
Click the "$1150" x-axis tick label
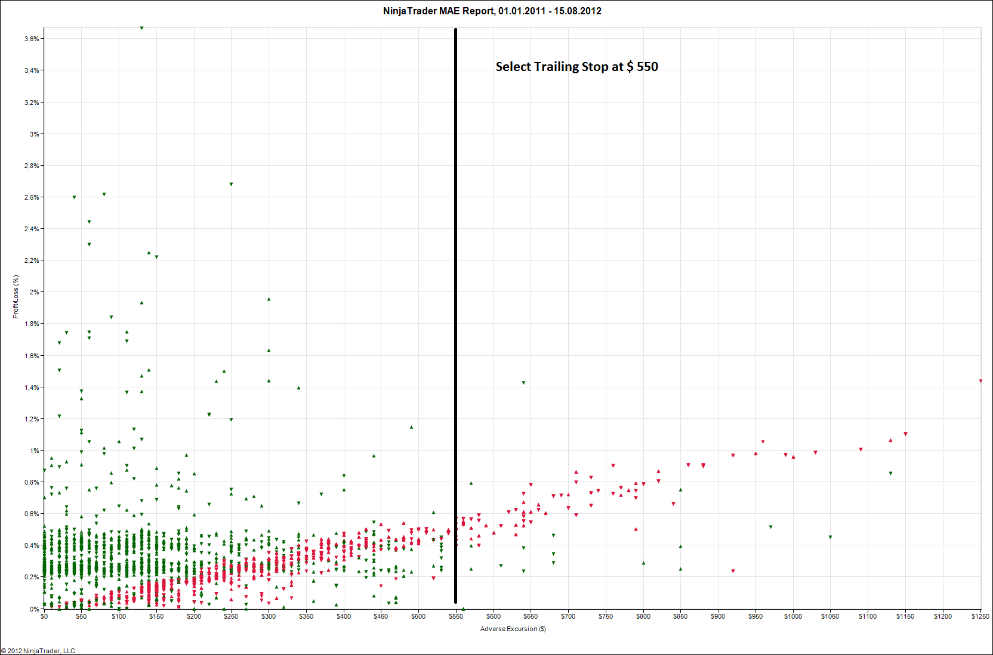tap(905, 616)
